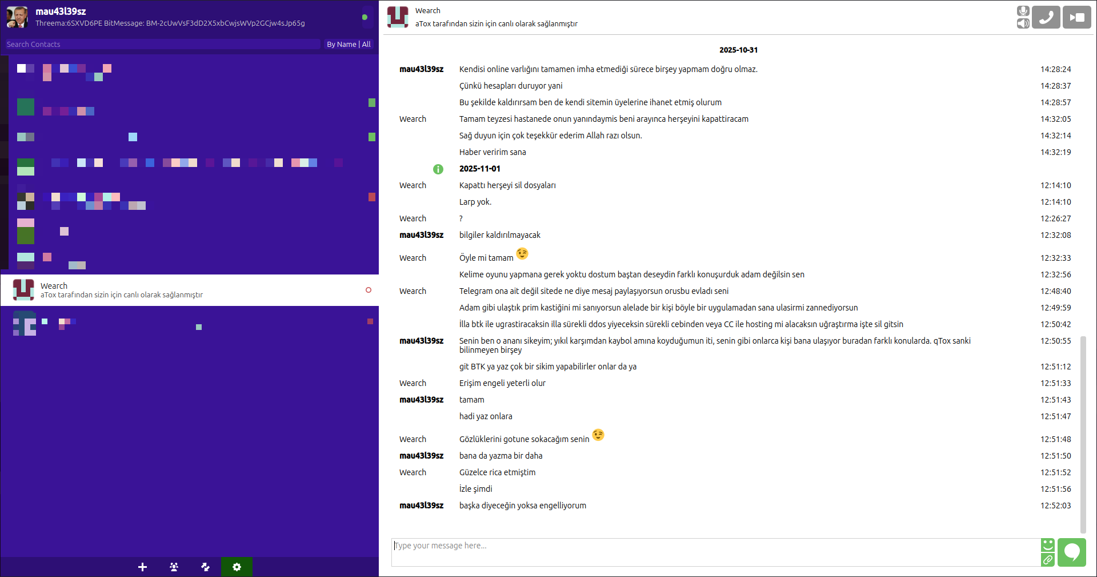Open the emoji picker
The image size is (1097, 577).
tap(1047, 544)
